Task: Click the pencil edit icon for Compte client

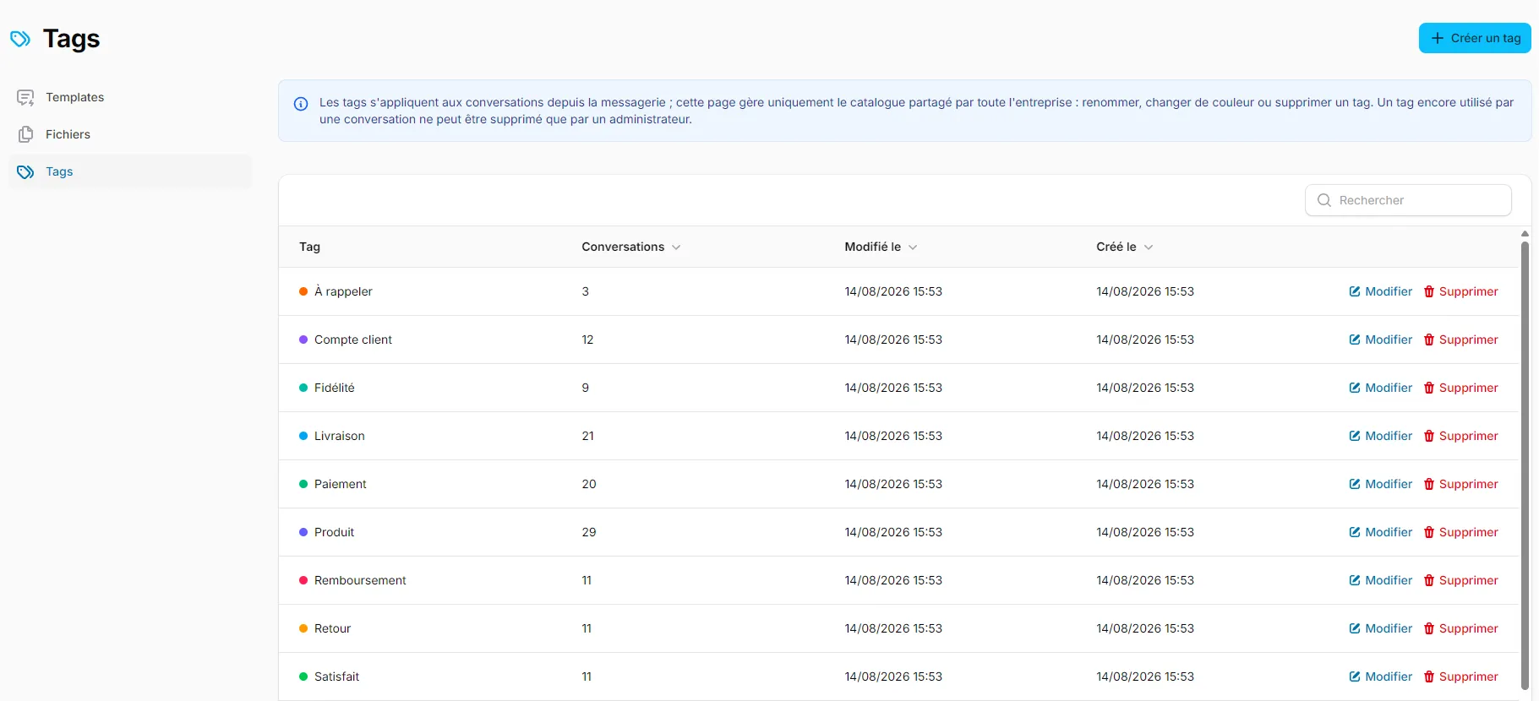Action: (x=1355, y=340)
